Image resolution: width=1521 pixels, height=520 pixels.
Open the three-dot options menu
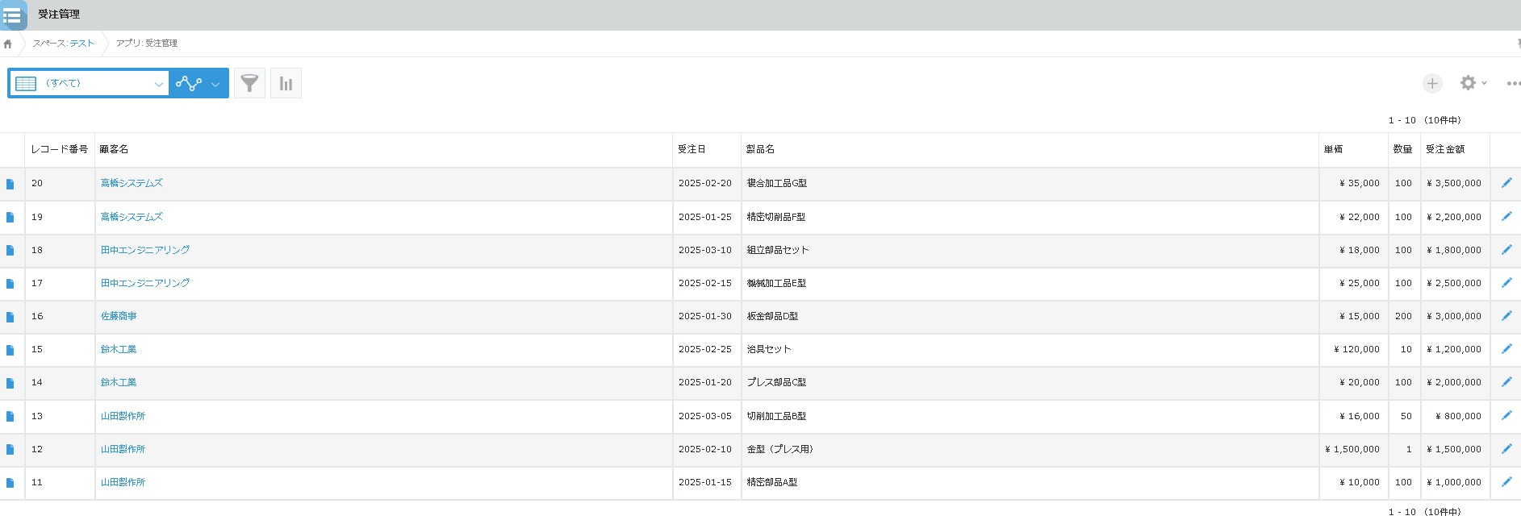pos(1513,83)
